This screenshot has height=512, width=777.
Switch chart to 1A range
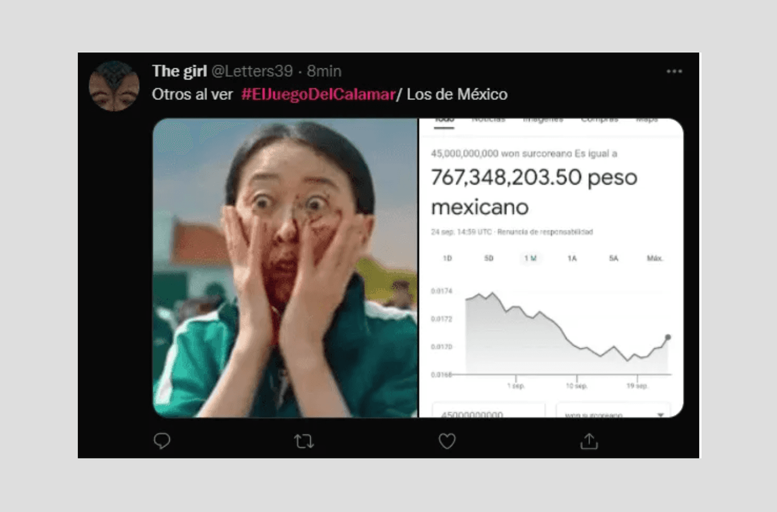click(572, 258)
